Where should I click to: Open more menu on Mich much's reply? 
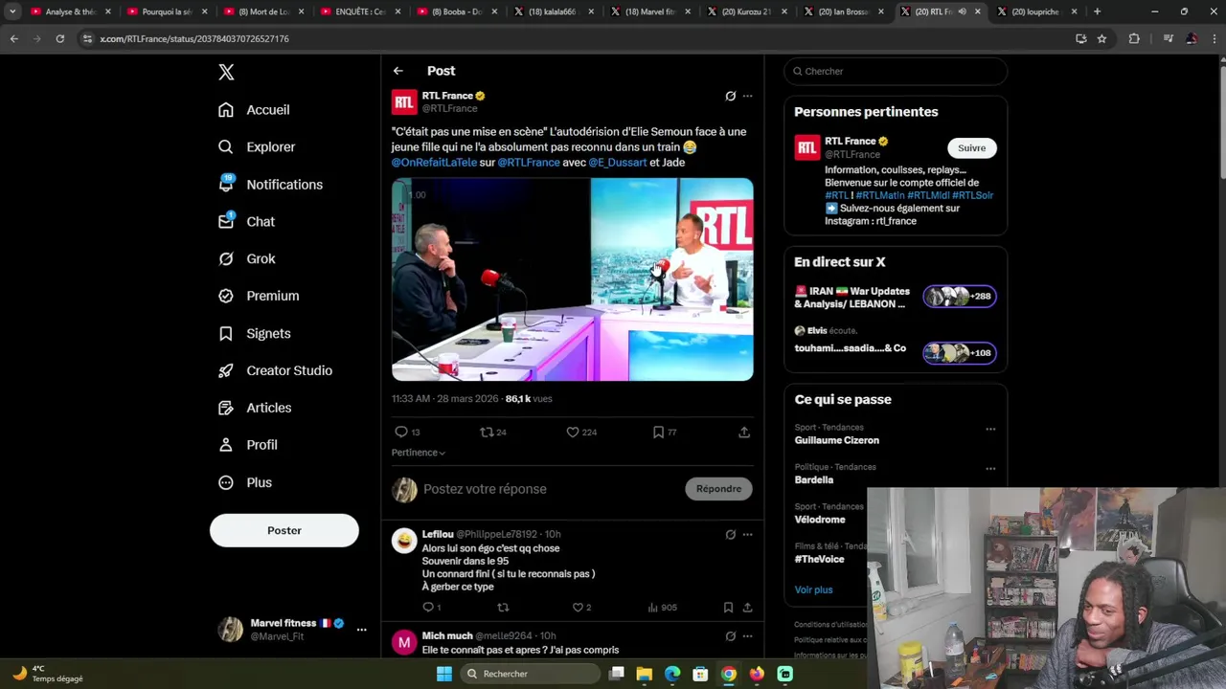748,636
